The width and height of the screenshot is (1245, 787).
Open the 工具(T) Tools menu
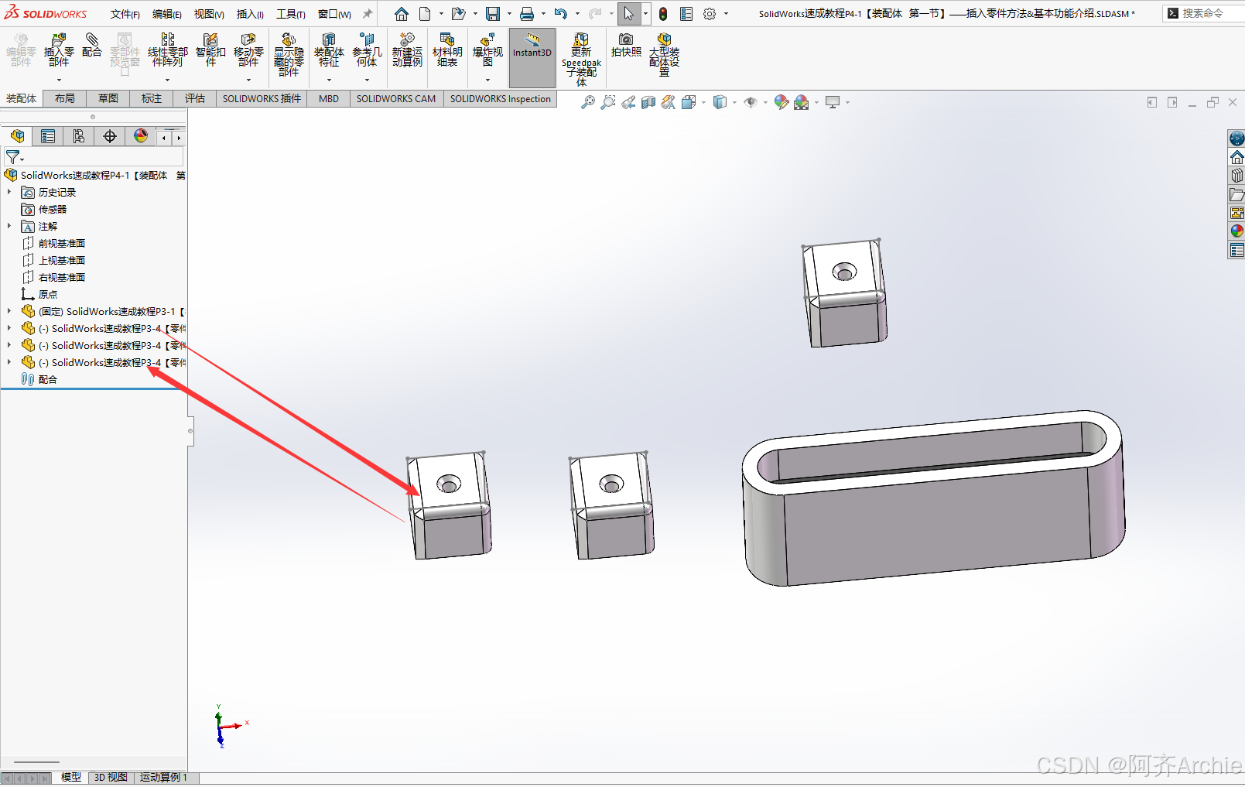point(291,14)
